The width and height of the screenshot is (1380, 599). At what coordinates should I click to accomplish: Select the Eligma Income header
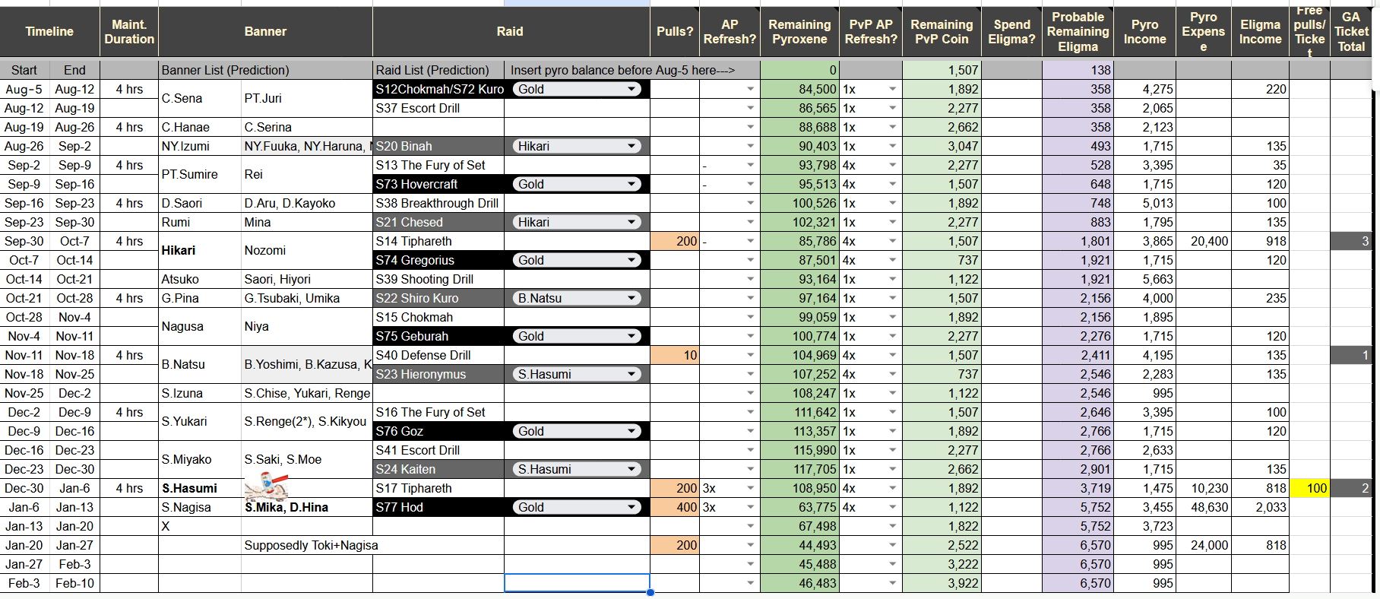coord(1260,31)
